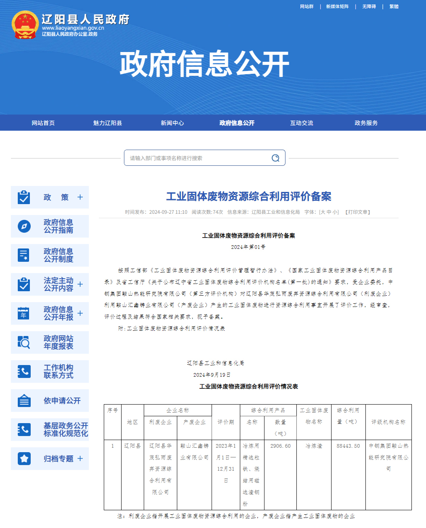Expand the 政策 section with its plus sign
Image resolution: width=426 pixels, height=528 pixels.
click(x=80, y=197)
